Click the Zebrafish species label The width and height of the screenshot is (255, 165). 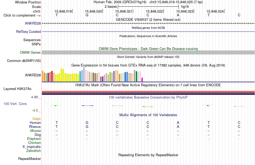(x=34, y=151)
